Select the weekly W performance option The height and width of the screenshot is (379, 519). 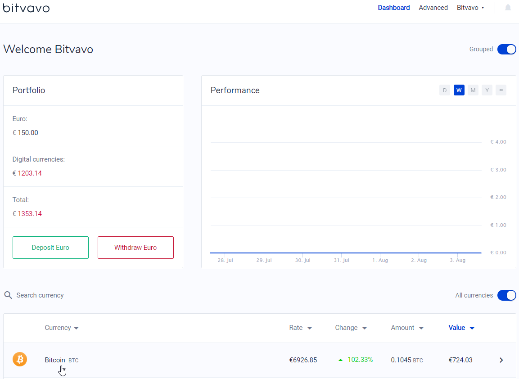(459, 90)
